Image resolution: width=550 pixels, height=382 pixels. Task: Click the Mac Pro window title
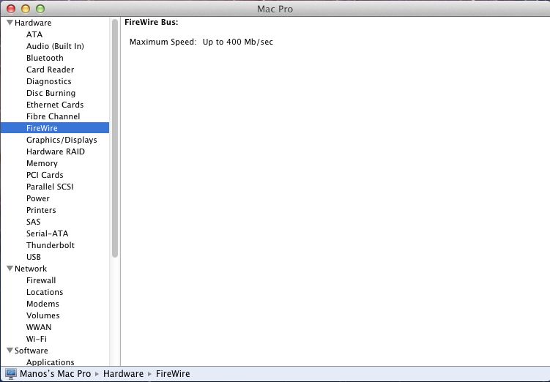[x=275, y=9]
